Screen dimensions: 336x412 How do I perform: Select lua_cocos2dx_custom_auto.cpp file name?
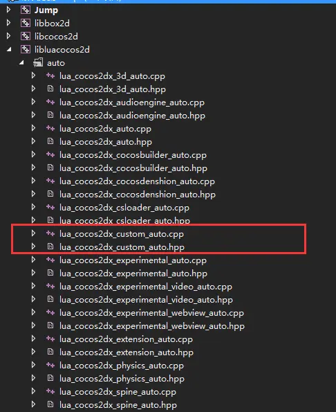[x=122, y=234]
